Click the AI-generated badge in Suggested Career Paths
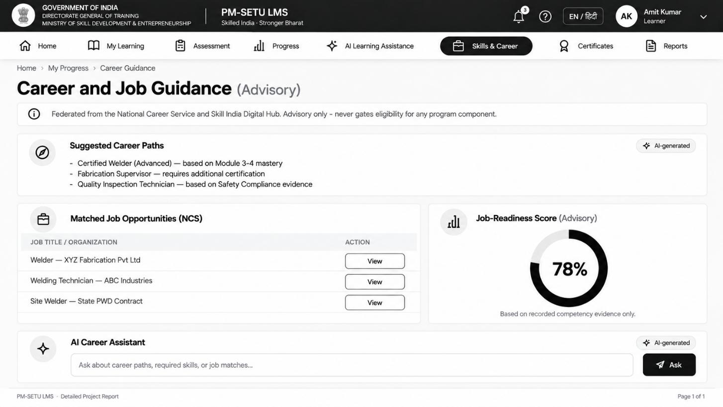This screenshot has height=407, width=723. [666, 146]
